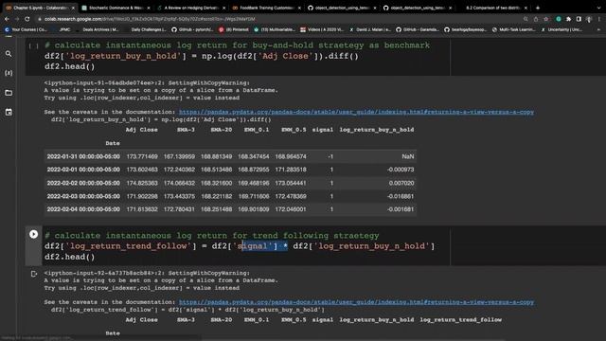Viewport: 606px width, 341px height.
Task: Click the site lock icon in address bar
Action: 40,19
